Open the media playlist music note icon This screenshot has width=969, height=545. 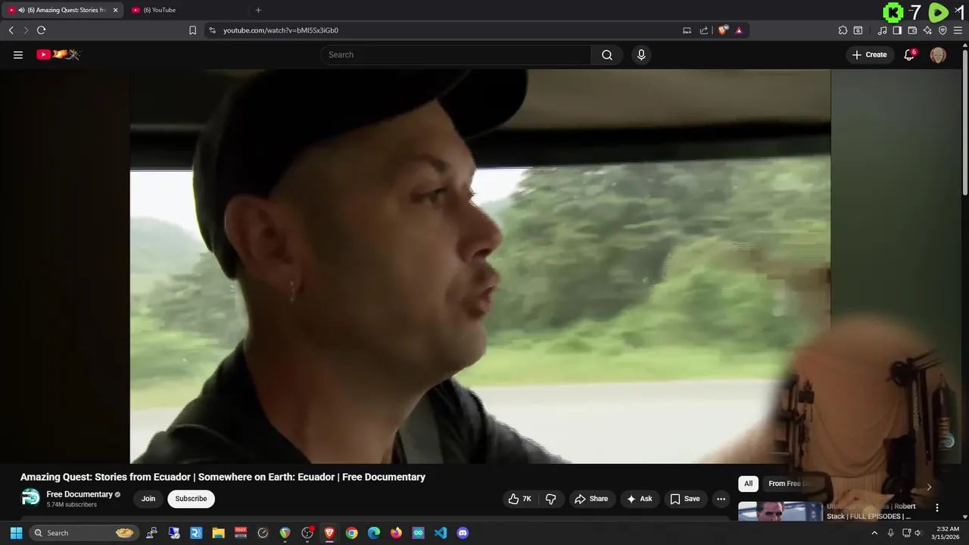coord(882,30)
